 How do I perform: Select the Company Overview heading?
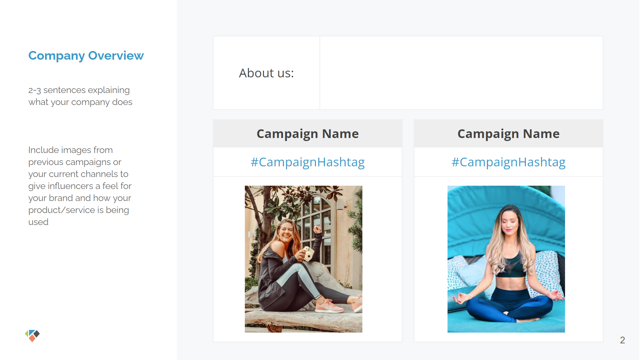click(86, 56)
